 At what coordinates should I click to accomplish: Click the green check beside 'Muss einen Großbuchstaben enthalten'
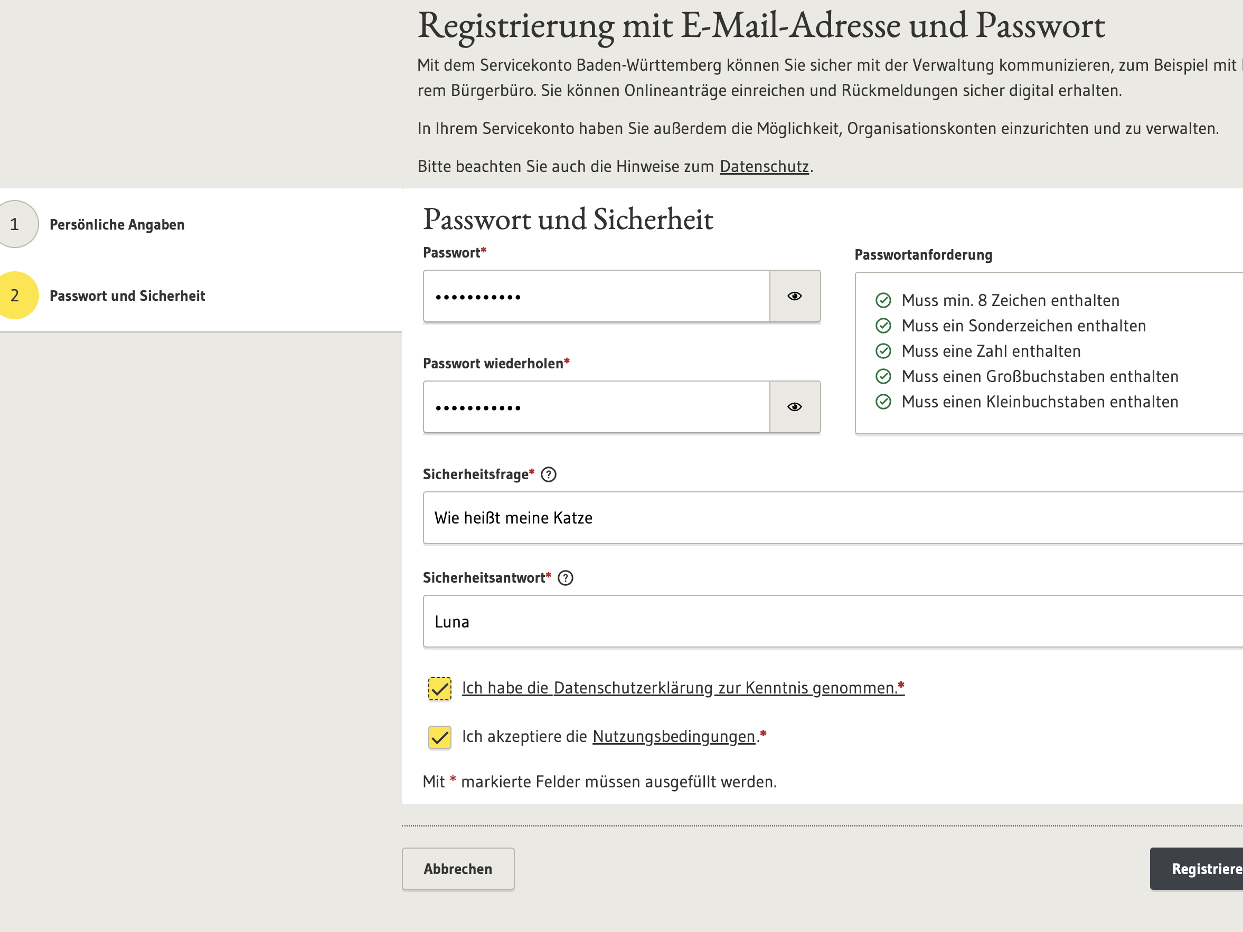[x=883, y=376]
